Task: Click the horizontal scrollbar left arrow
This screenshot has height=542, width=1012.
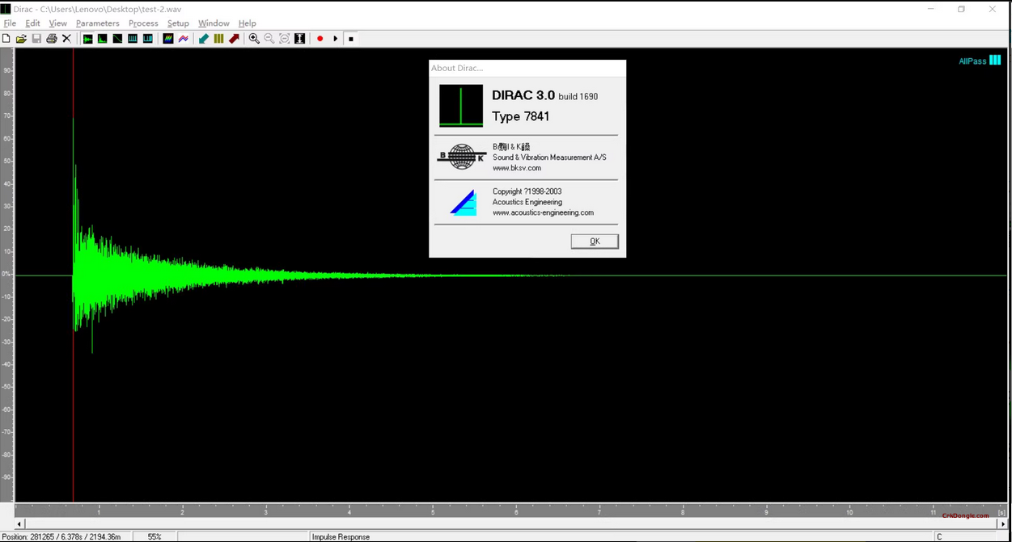Action: click(x=19, y=524)
